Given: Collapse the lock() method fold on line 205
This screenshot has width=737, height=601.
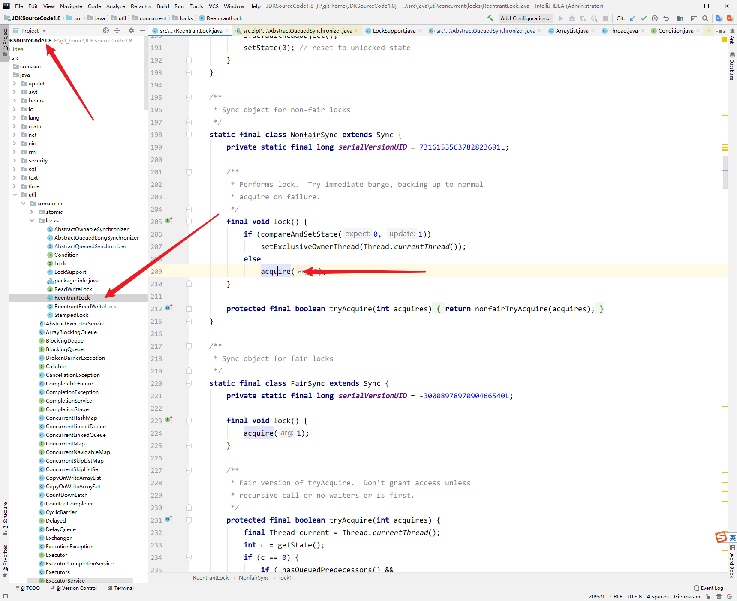Looking at the screenshot, I should 189,222.
